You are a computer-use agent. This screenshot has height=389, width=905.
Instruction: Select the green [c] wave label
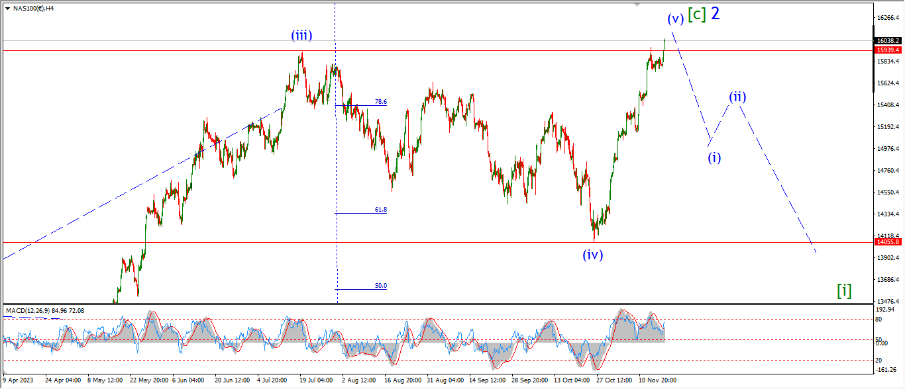point(696,15)
